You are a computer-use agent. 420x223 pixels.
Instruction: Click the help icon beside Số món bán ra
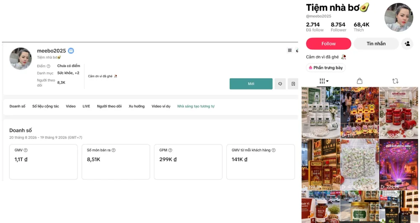coord(113,150)
